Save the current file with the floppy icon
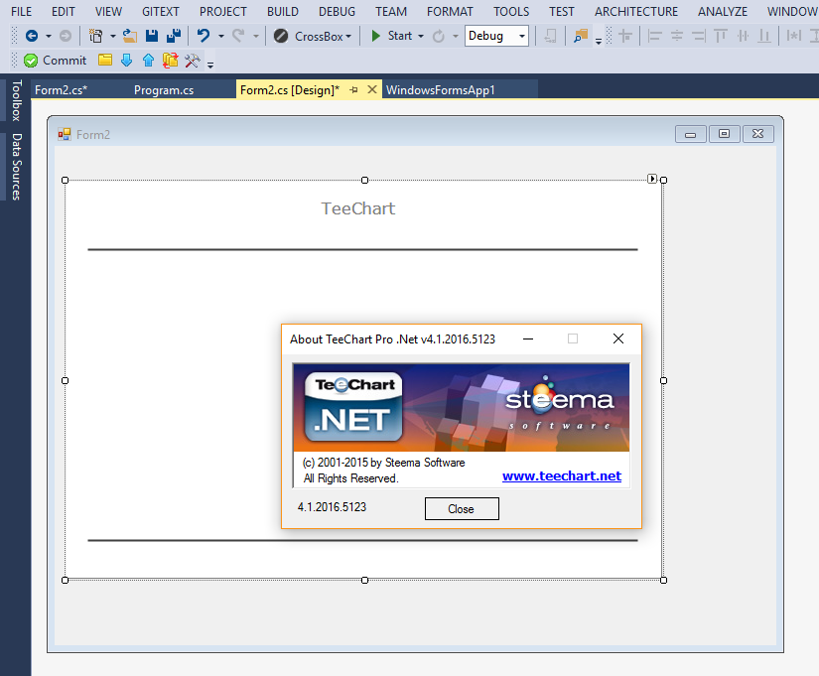 point(152,36)
